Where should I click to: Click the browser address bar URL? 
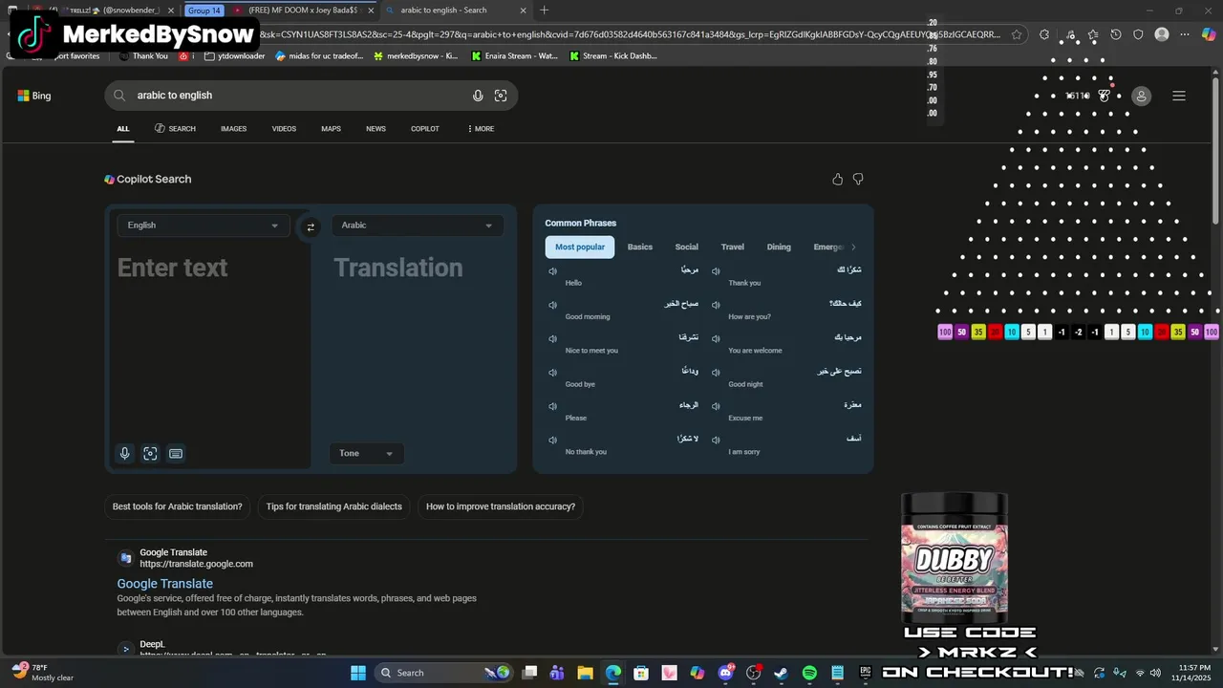[631, 34]
